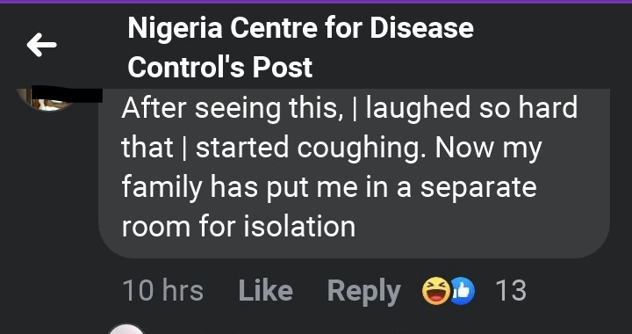632x334 pixels.
Task: Click the laughing Haha reaction emoji
Action: (x=436, y=291)
